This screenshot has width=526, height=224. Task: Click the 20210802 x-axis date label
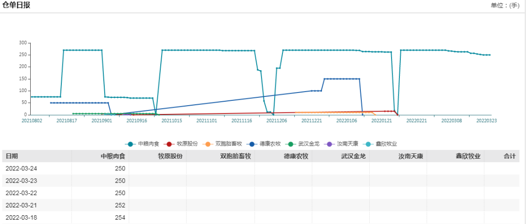[x=32, y=120]
